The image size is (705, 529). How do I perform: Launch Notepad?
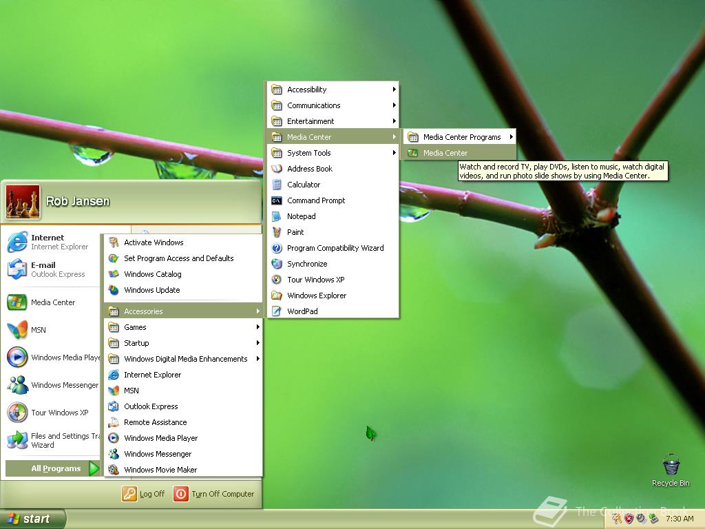tap(333, 216)
